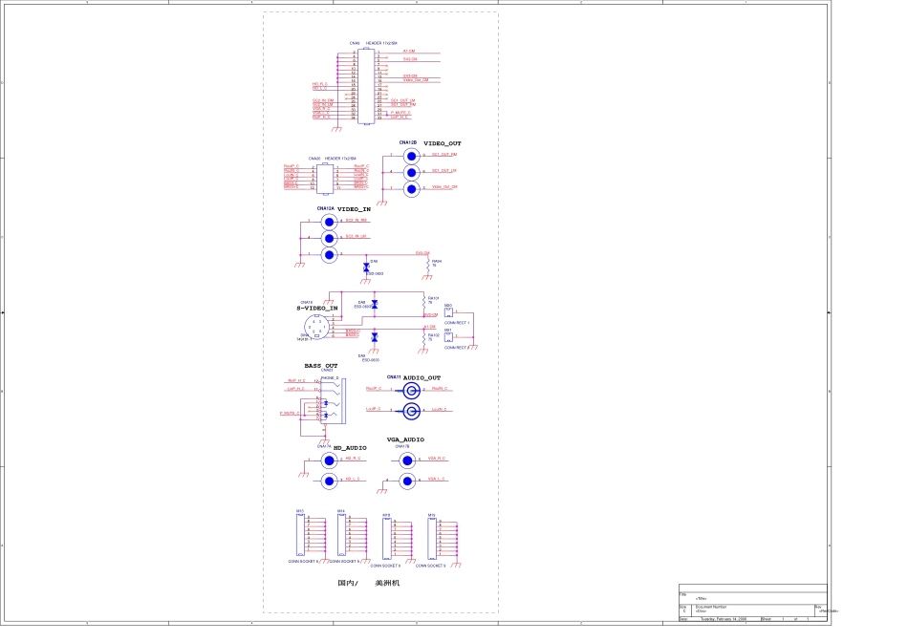
Task: Click the VIDEO_OUT section heading
Action: pos(443,143)
